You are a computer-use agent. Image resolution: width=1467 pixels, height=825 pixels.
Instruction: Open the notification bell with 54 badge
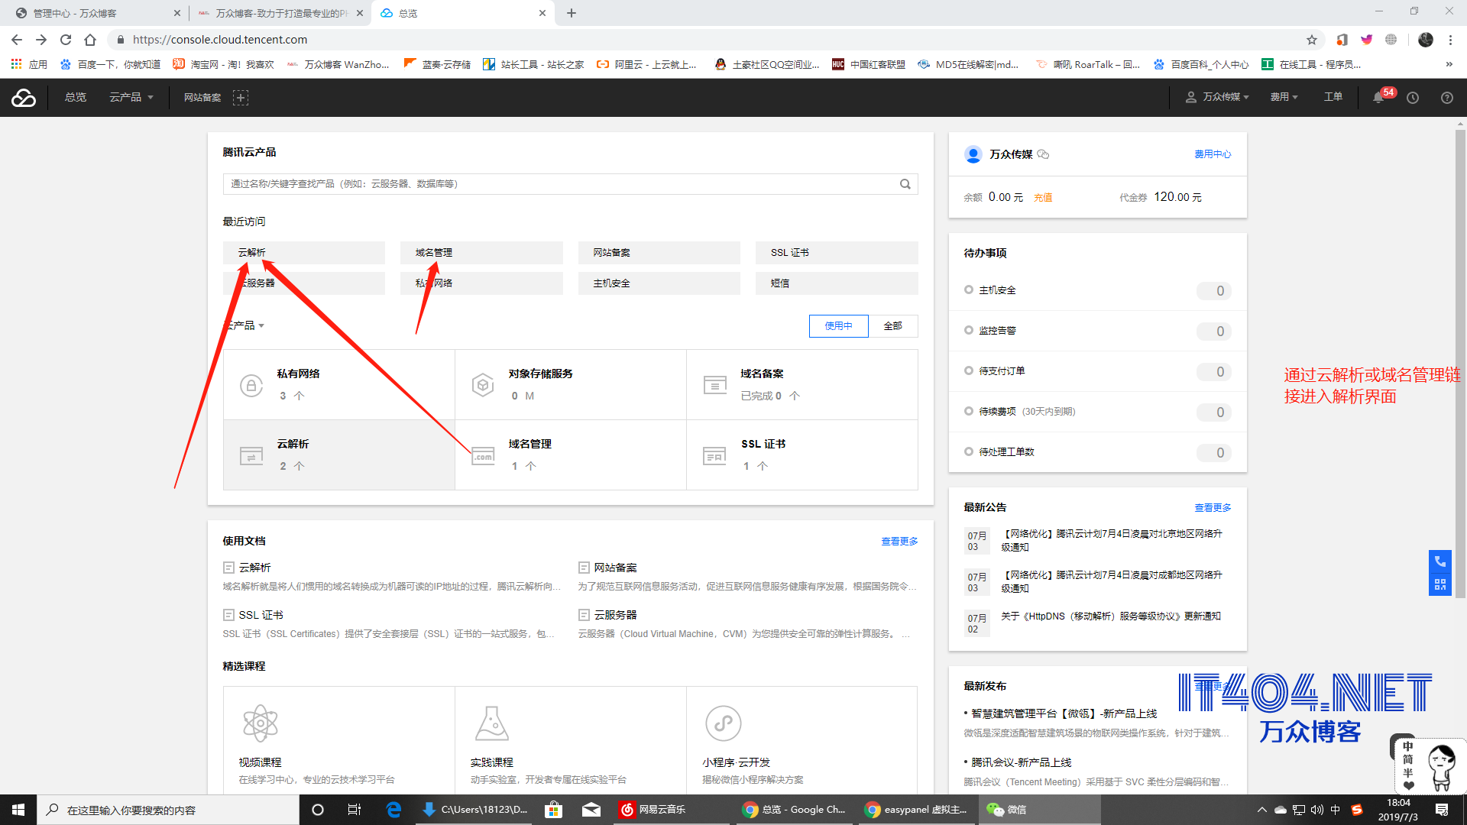point(1379,97)
